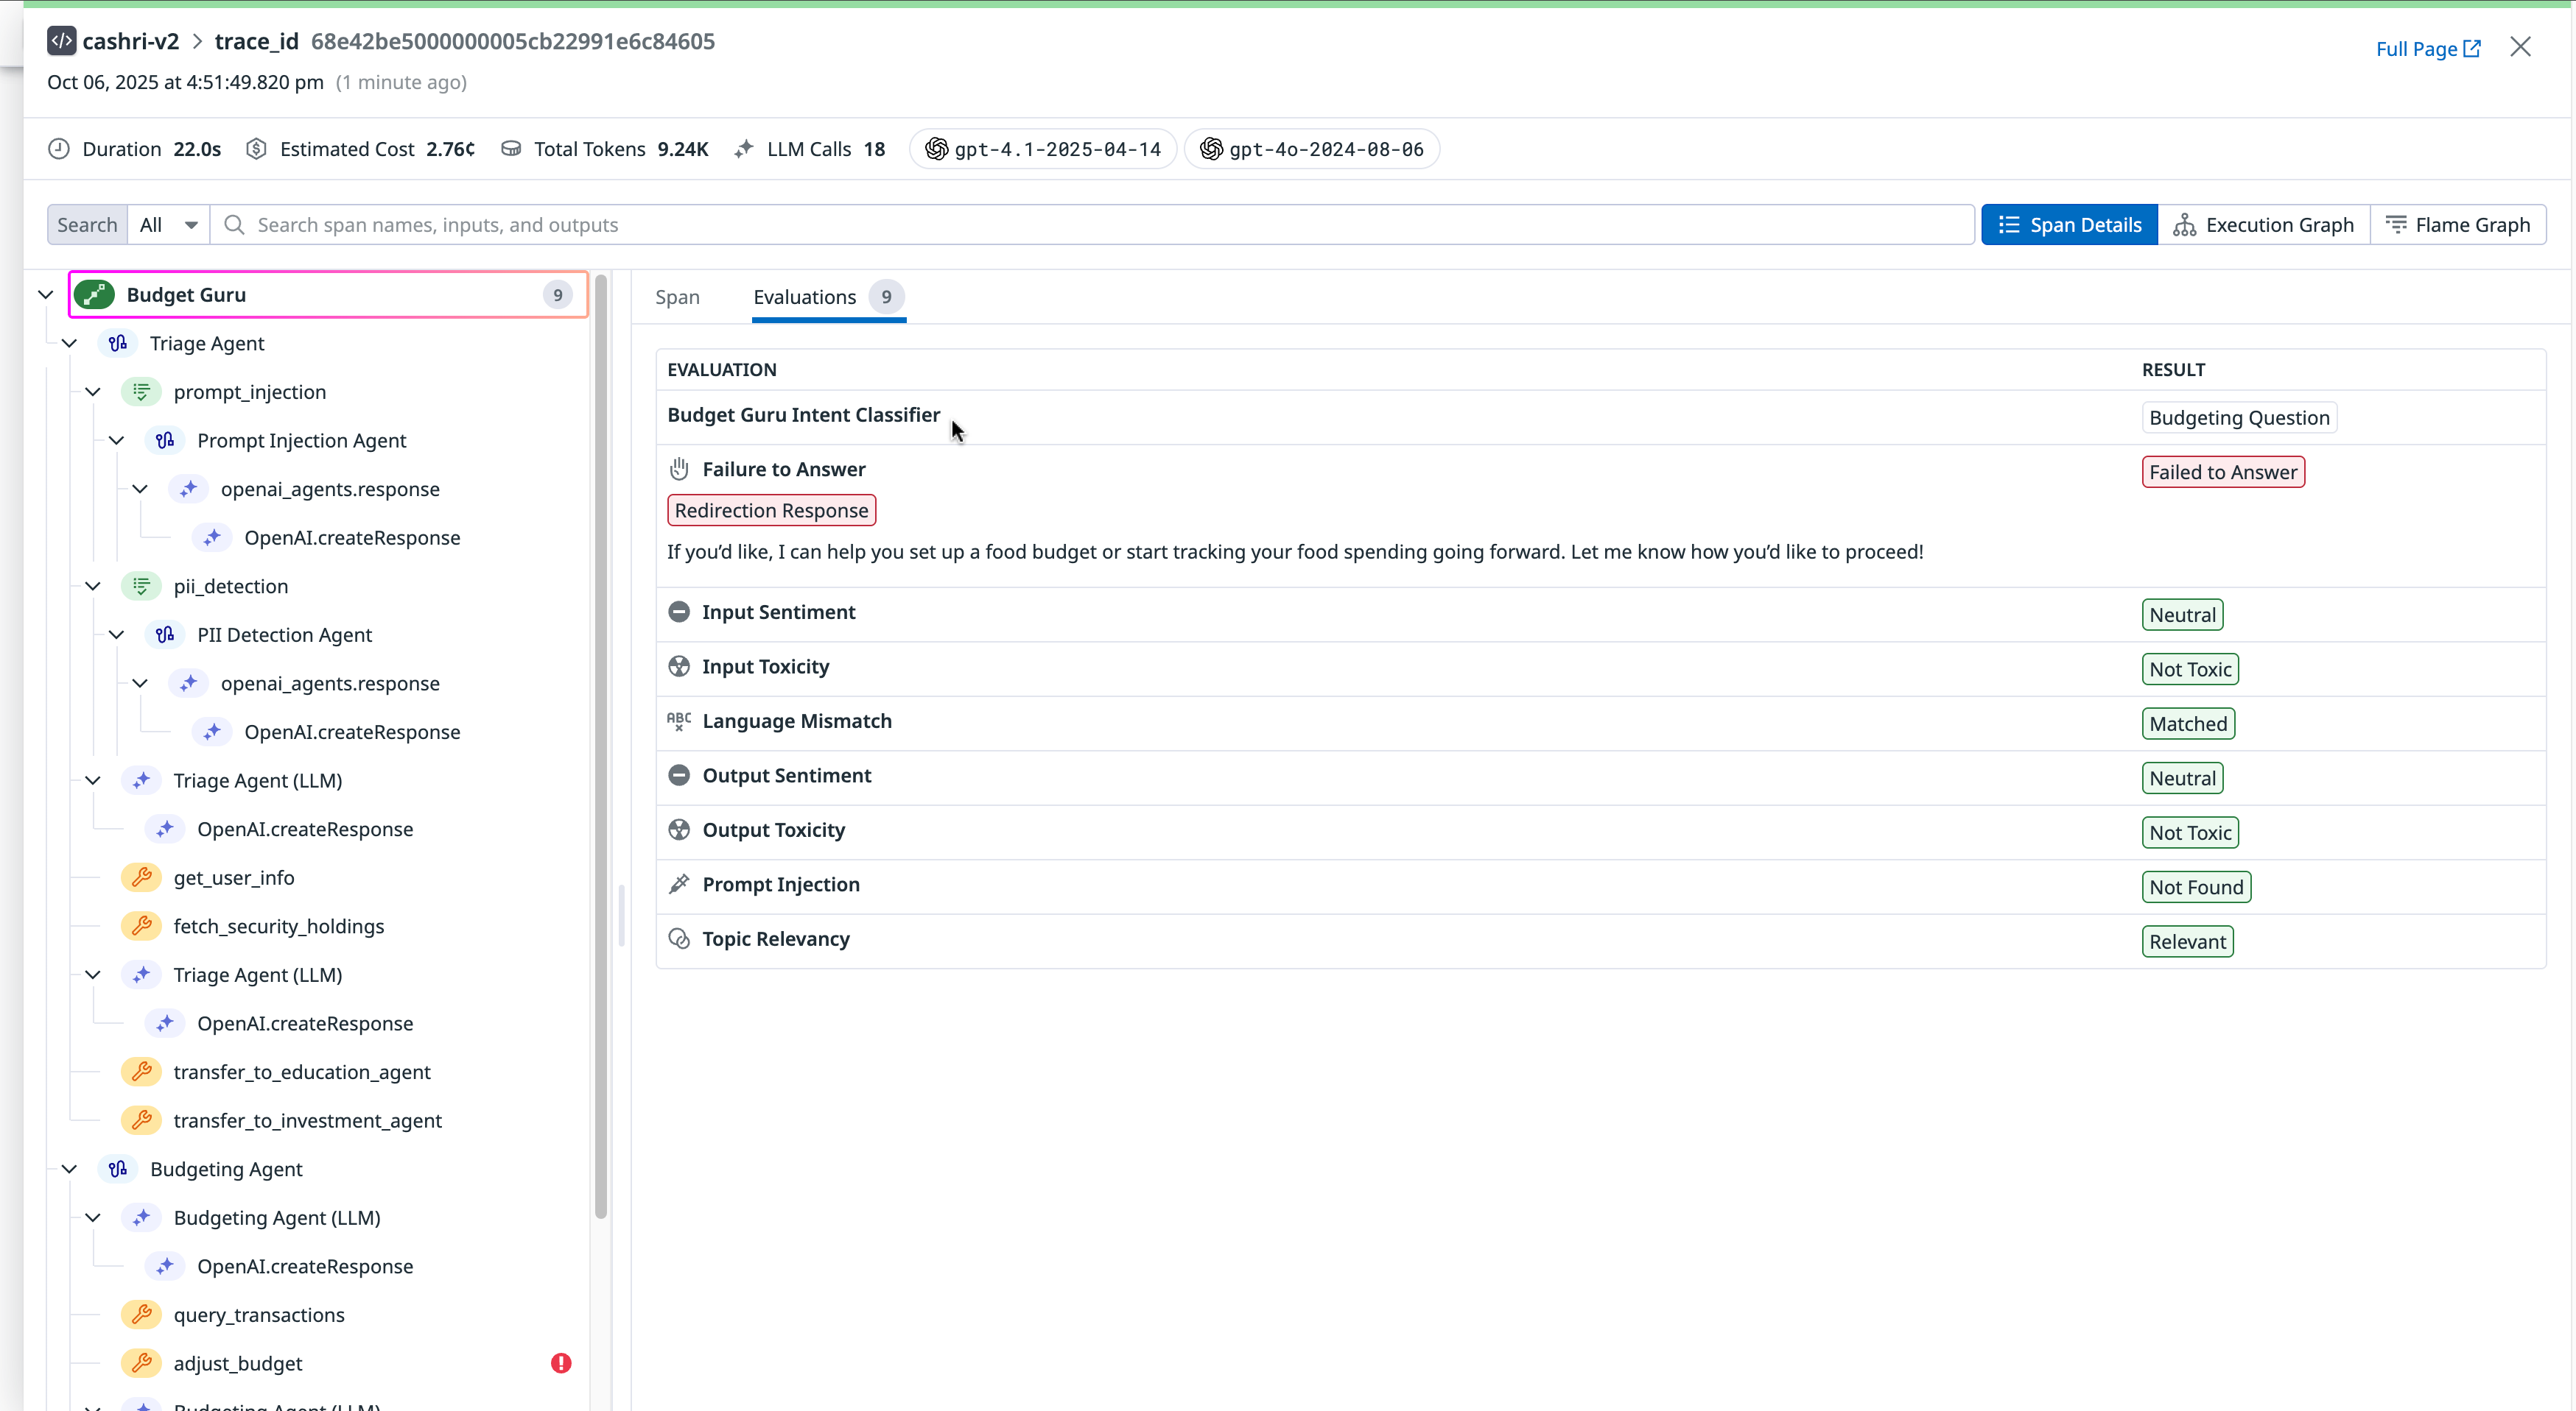Click the gpt-4.1-2025-04-14 model chip
Screen dimensions: 2576x1411
pyautogui.click(x=1043, y=149)
